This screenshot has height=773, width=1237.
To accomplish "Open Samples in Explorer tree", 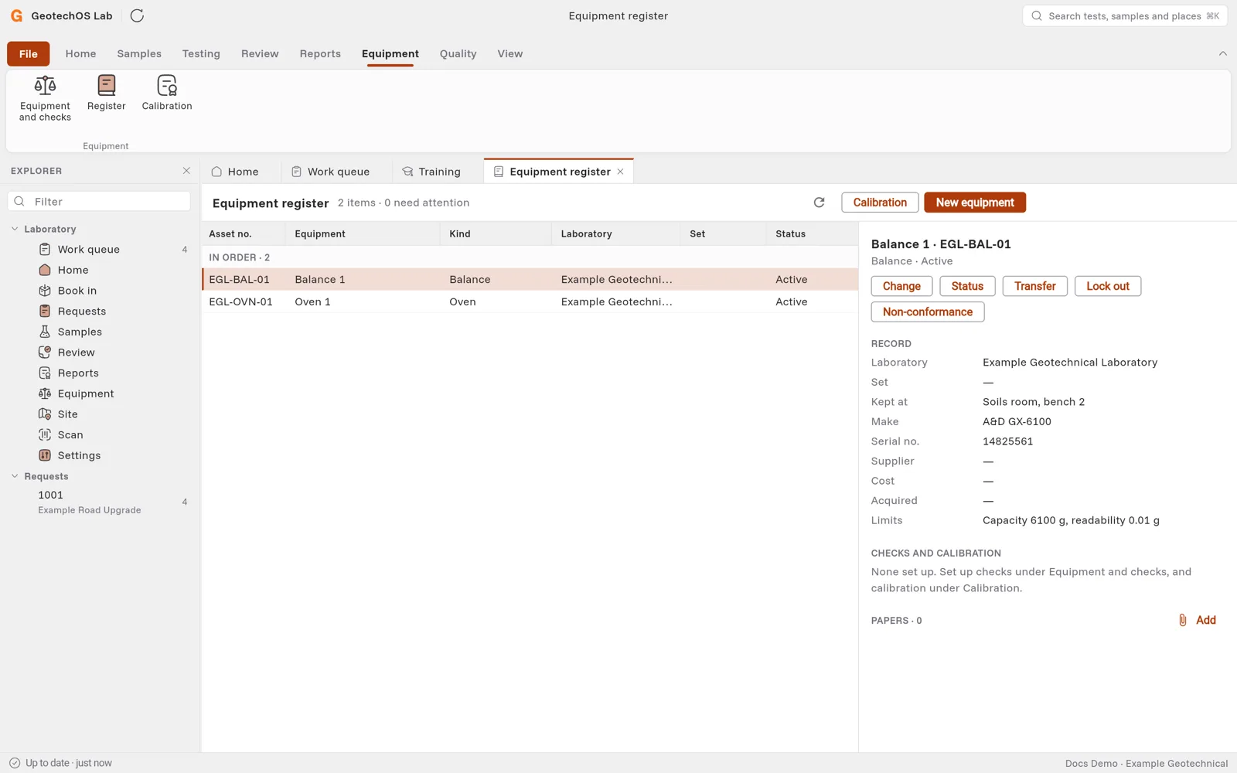I will (100, 332).
